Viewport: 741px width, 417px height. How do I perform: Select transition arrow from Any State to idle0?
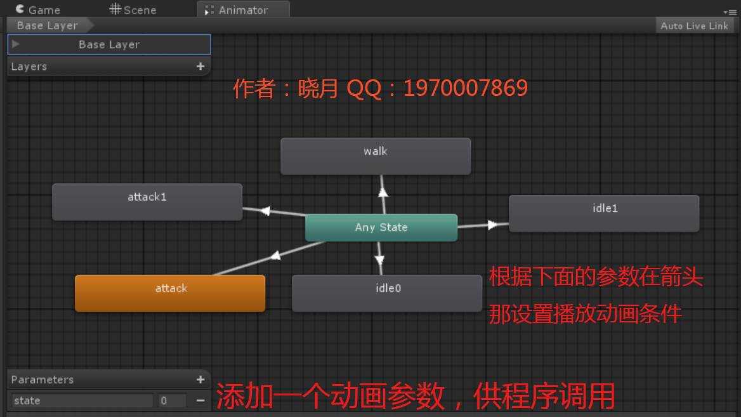tap(379, 259)
